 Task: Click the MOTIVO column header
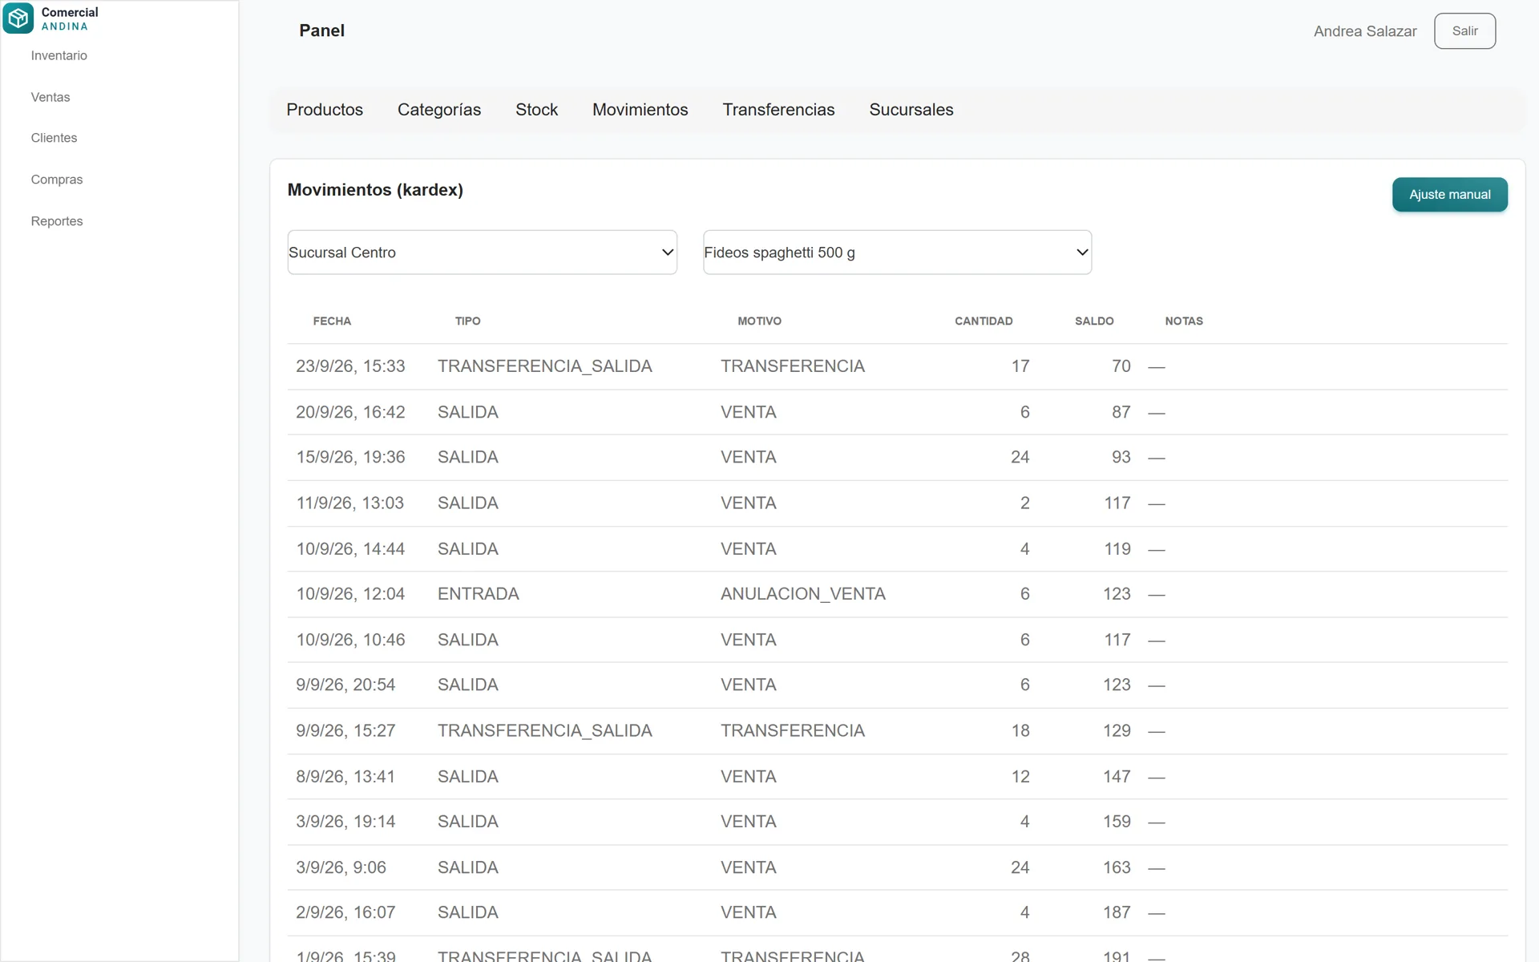tap(759, 321)
